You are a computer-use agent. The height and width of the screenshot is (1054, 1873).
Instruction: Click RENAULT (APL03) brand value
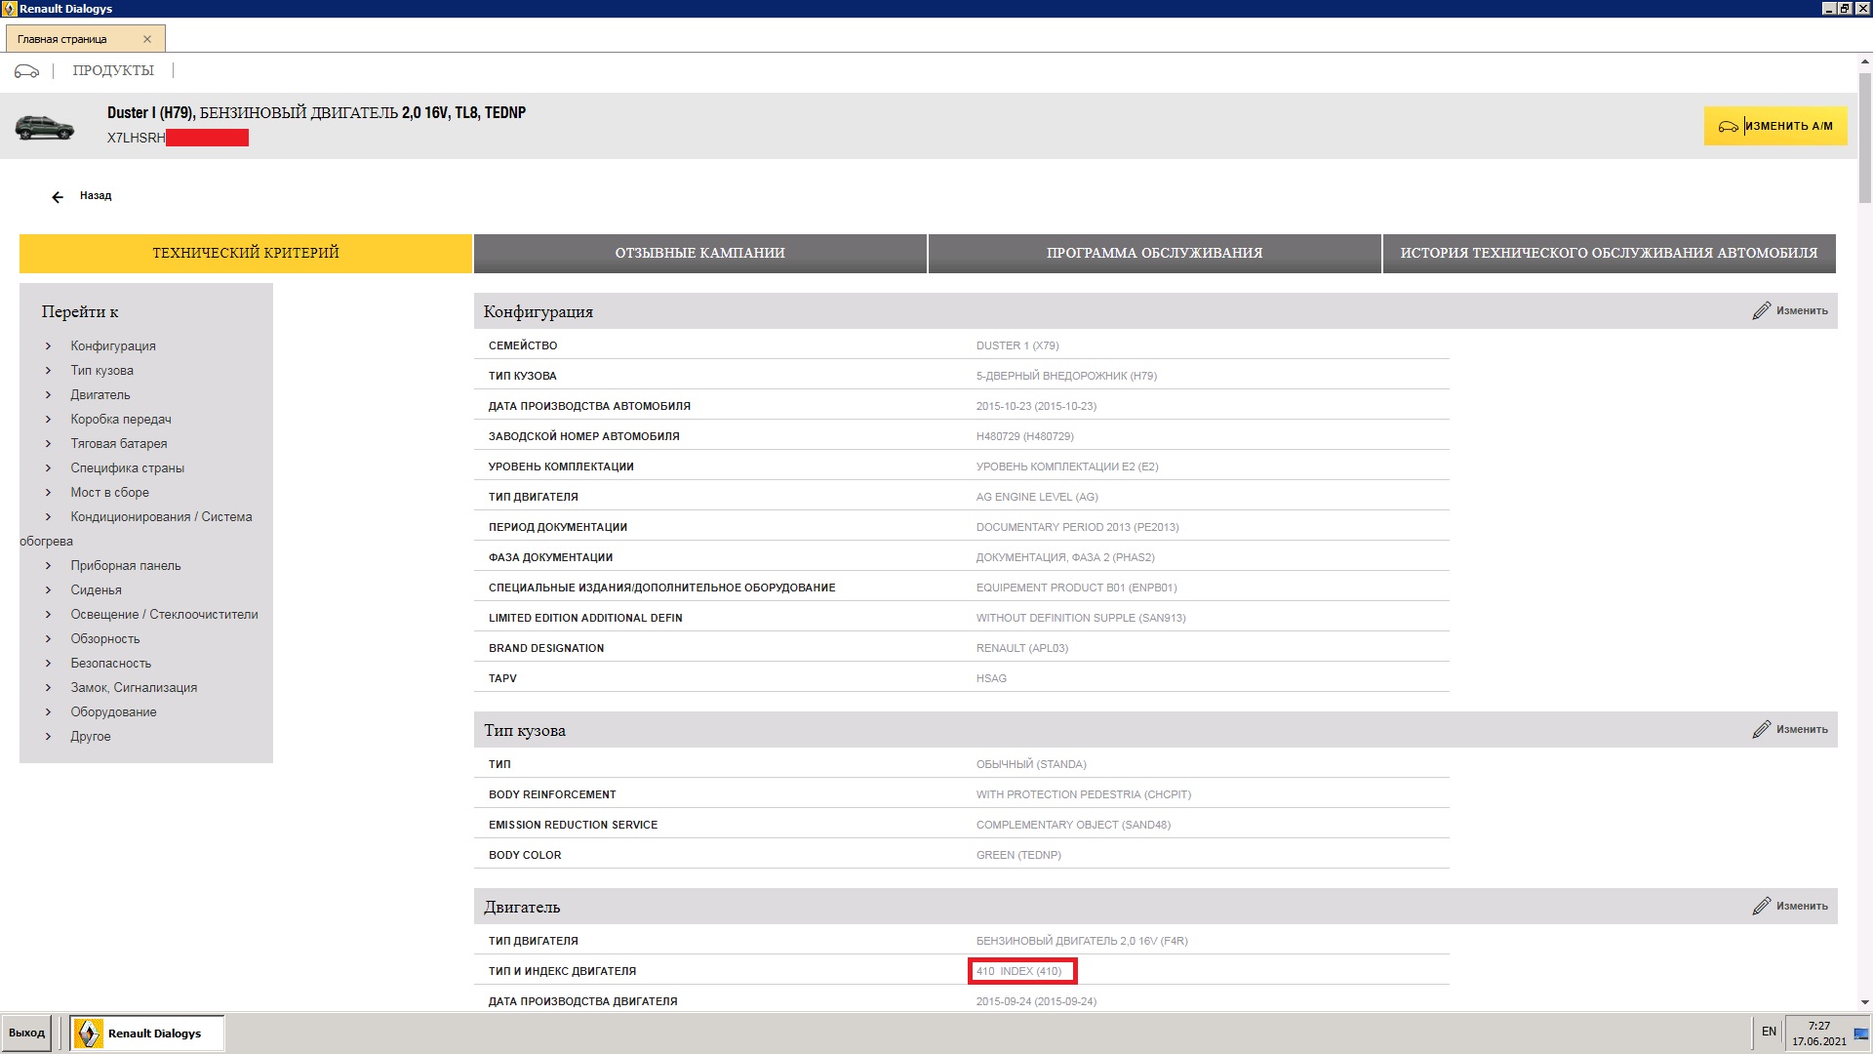[x=1022, y=648]
